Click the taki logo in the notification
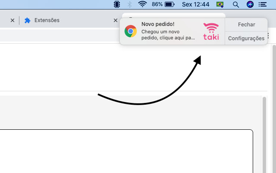Image resolution: width=276 pixels, height=173 pixels. pyautogui.click(x=211, y=32)
